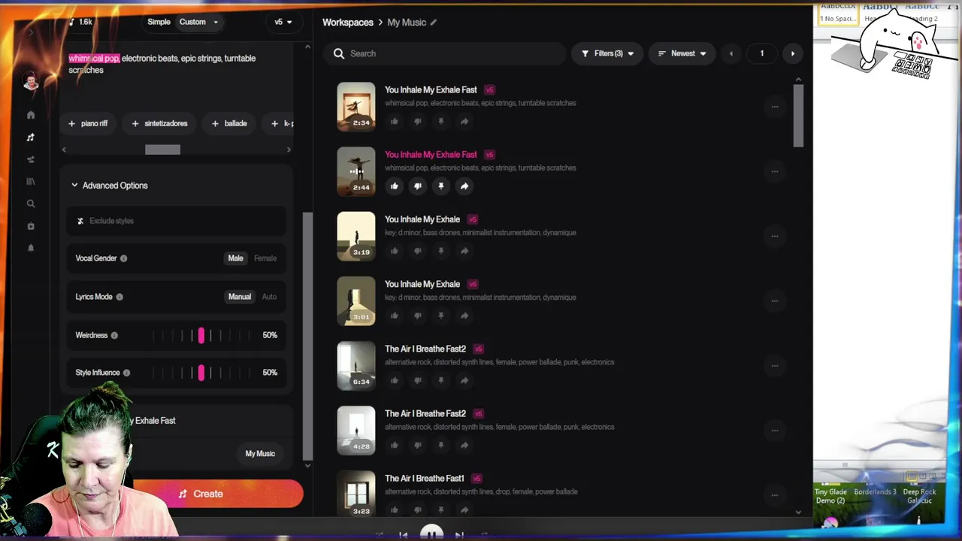
Task: Open the notifications bell in left sidebar
Action: (31, 248)
